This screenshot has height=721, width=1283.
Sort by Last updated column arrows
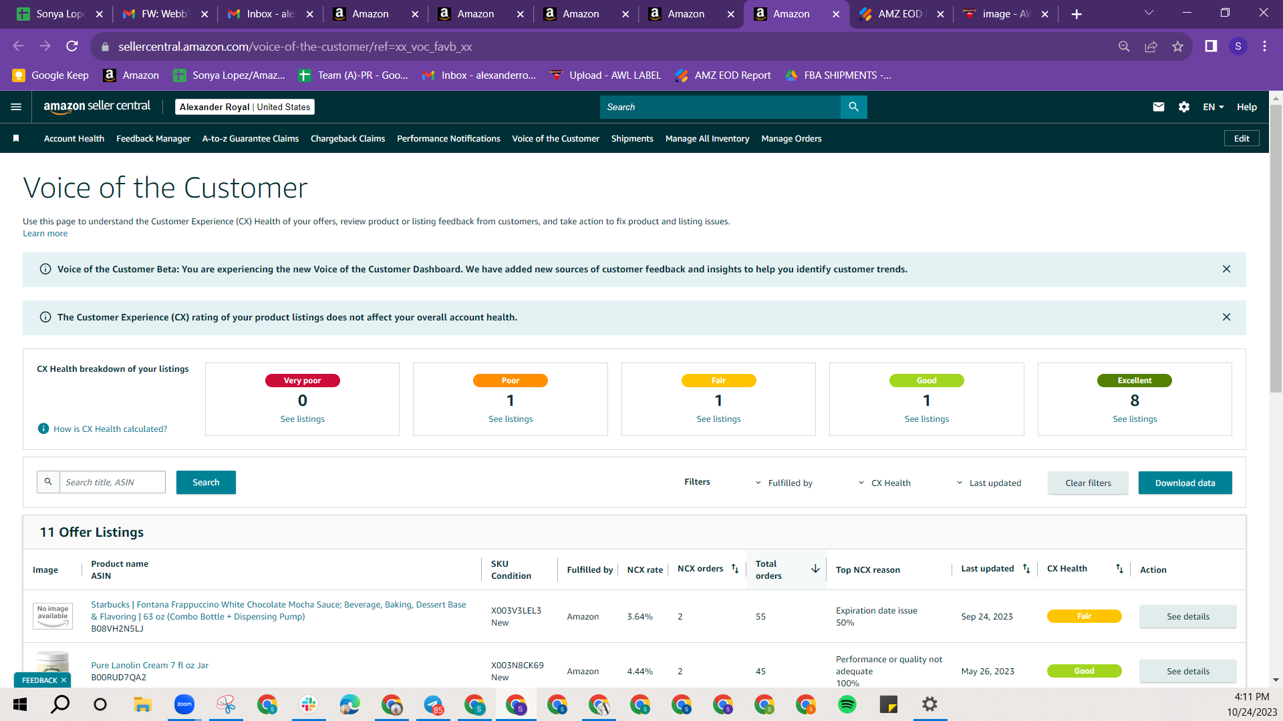[1026, 569]
